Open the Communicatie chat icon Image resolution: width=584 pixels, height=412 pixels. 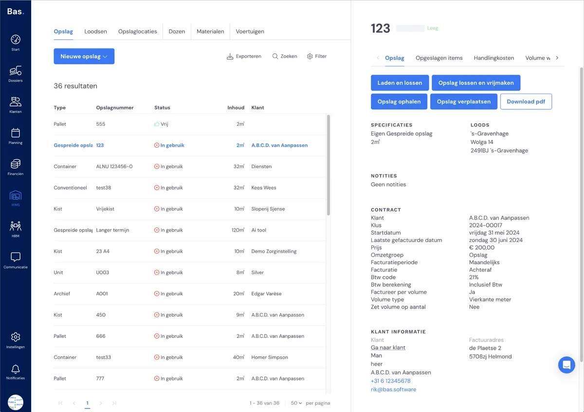[x=16, y=257]
